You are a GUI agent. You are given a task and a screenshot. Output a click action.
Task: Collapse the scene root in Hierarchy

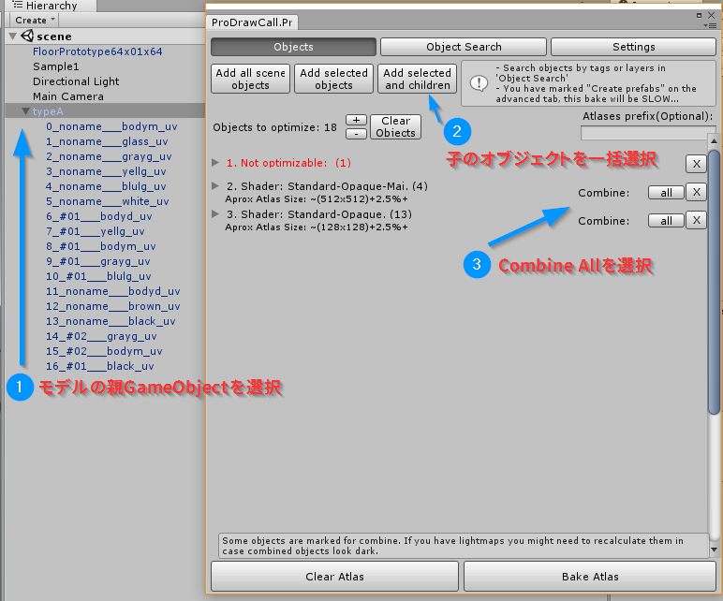click(13, 36)
